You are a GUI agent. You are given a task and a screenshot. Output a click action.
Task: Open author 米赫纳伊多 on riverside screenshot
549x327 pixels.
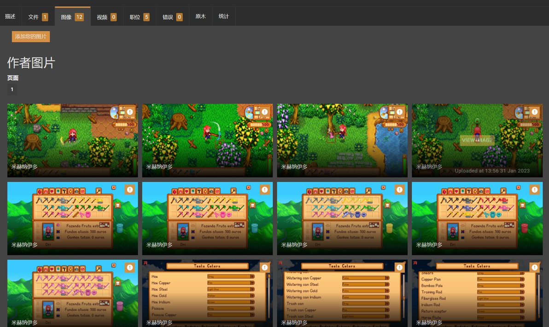(294, 167)
